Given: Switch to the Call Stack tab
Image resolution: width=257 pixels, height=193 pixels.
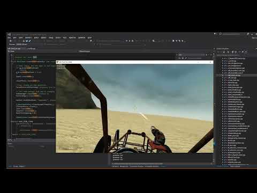Looking at the screenshot, I should coord(115,166).
